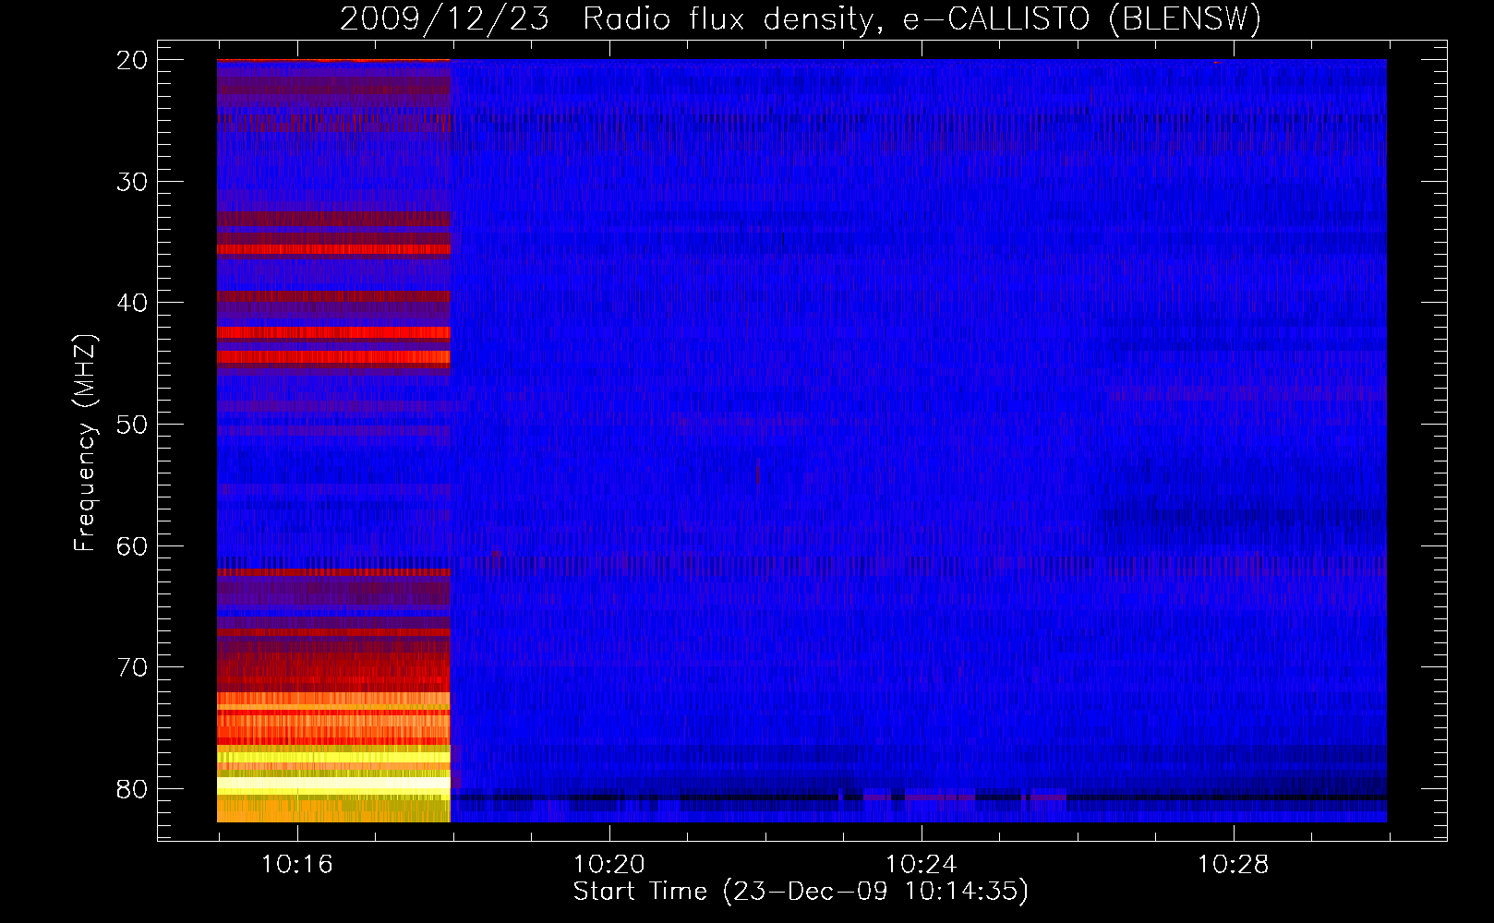Image resolution: width=1494 pixels, height=923 pixels.
Task: Click the time tick label "10:28"
Action: [1233, 864]
